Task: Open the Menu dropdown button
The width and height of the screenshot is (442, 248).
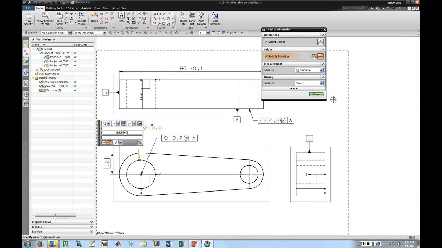Action: click(x=30, y=33)
